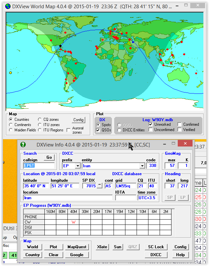Click the DXCC button
The image size is (209, 266).
tap(156, 255)
